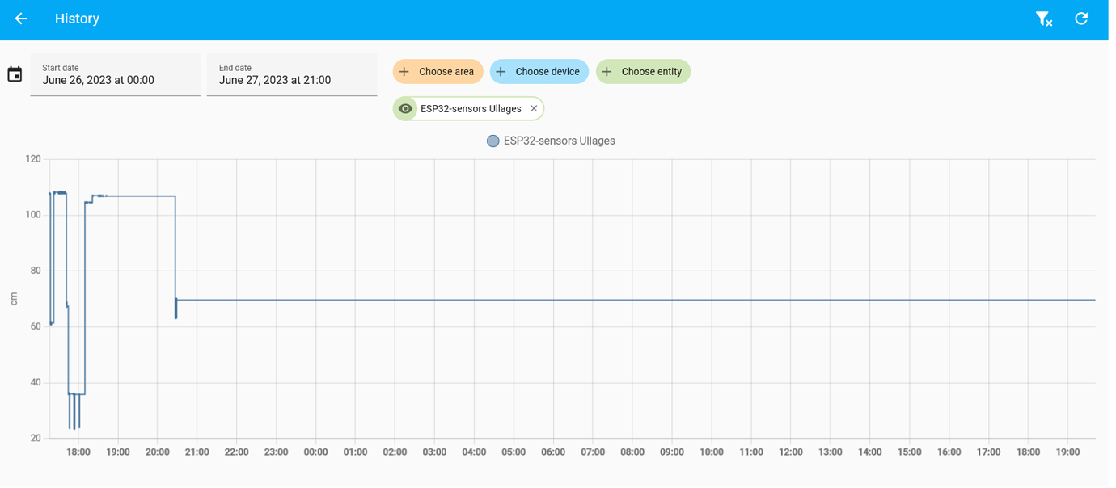This screenshot has height=488, width=1116.
Task: Open Choose device picker
Action: pos(539,72)
